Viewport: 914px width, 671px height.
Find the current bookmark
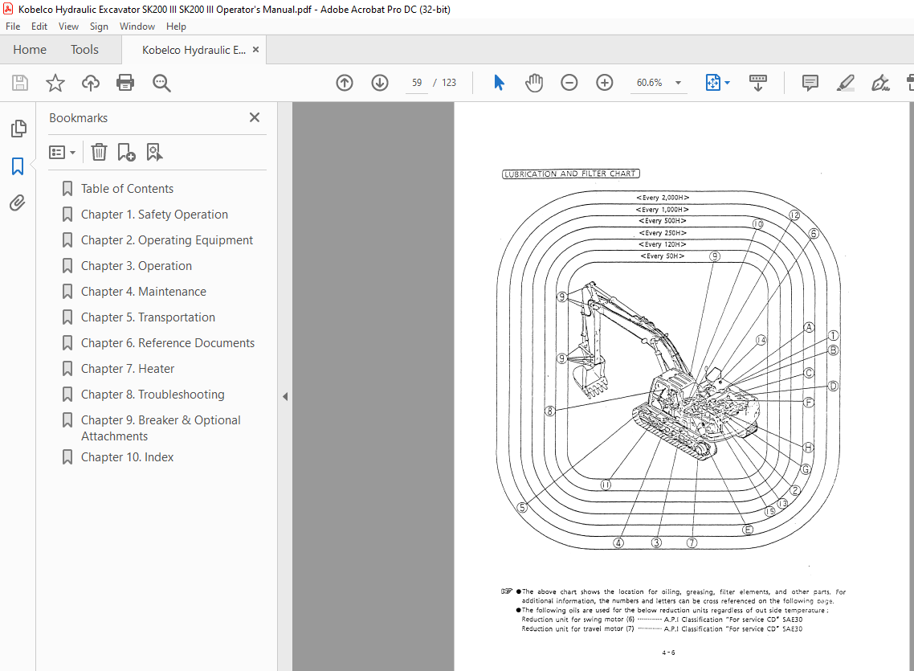(154, 152)
